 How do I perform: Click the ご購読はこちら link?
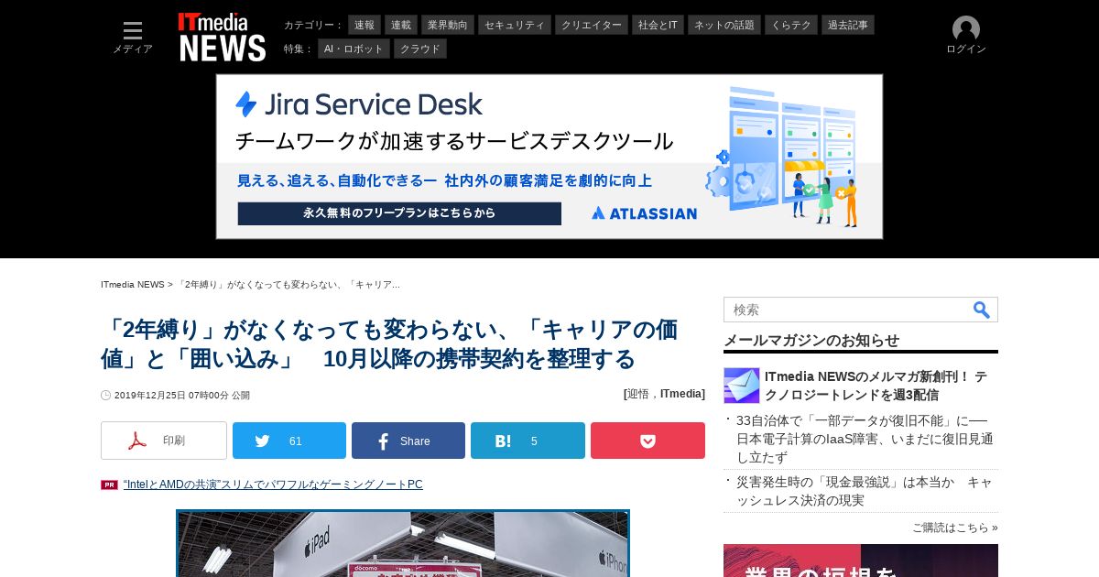pyautogui.click(x=955, y=528)
